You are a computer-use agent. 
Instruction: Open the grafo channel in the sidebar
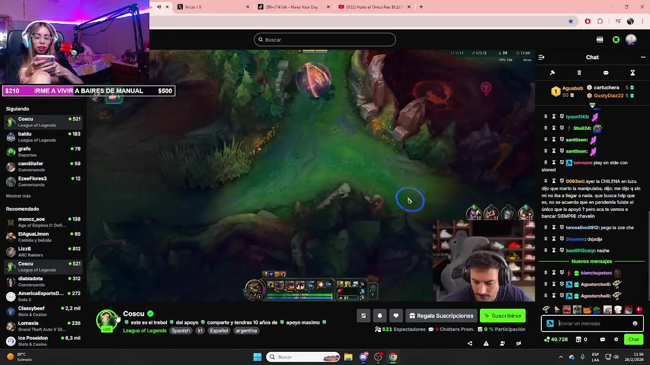(43, 152)
